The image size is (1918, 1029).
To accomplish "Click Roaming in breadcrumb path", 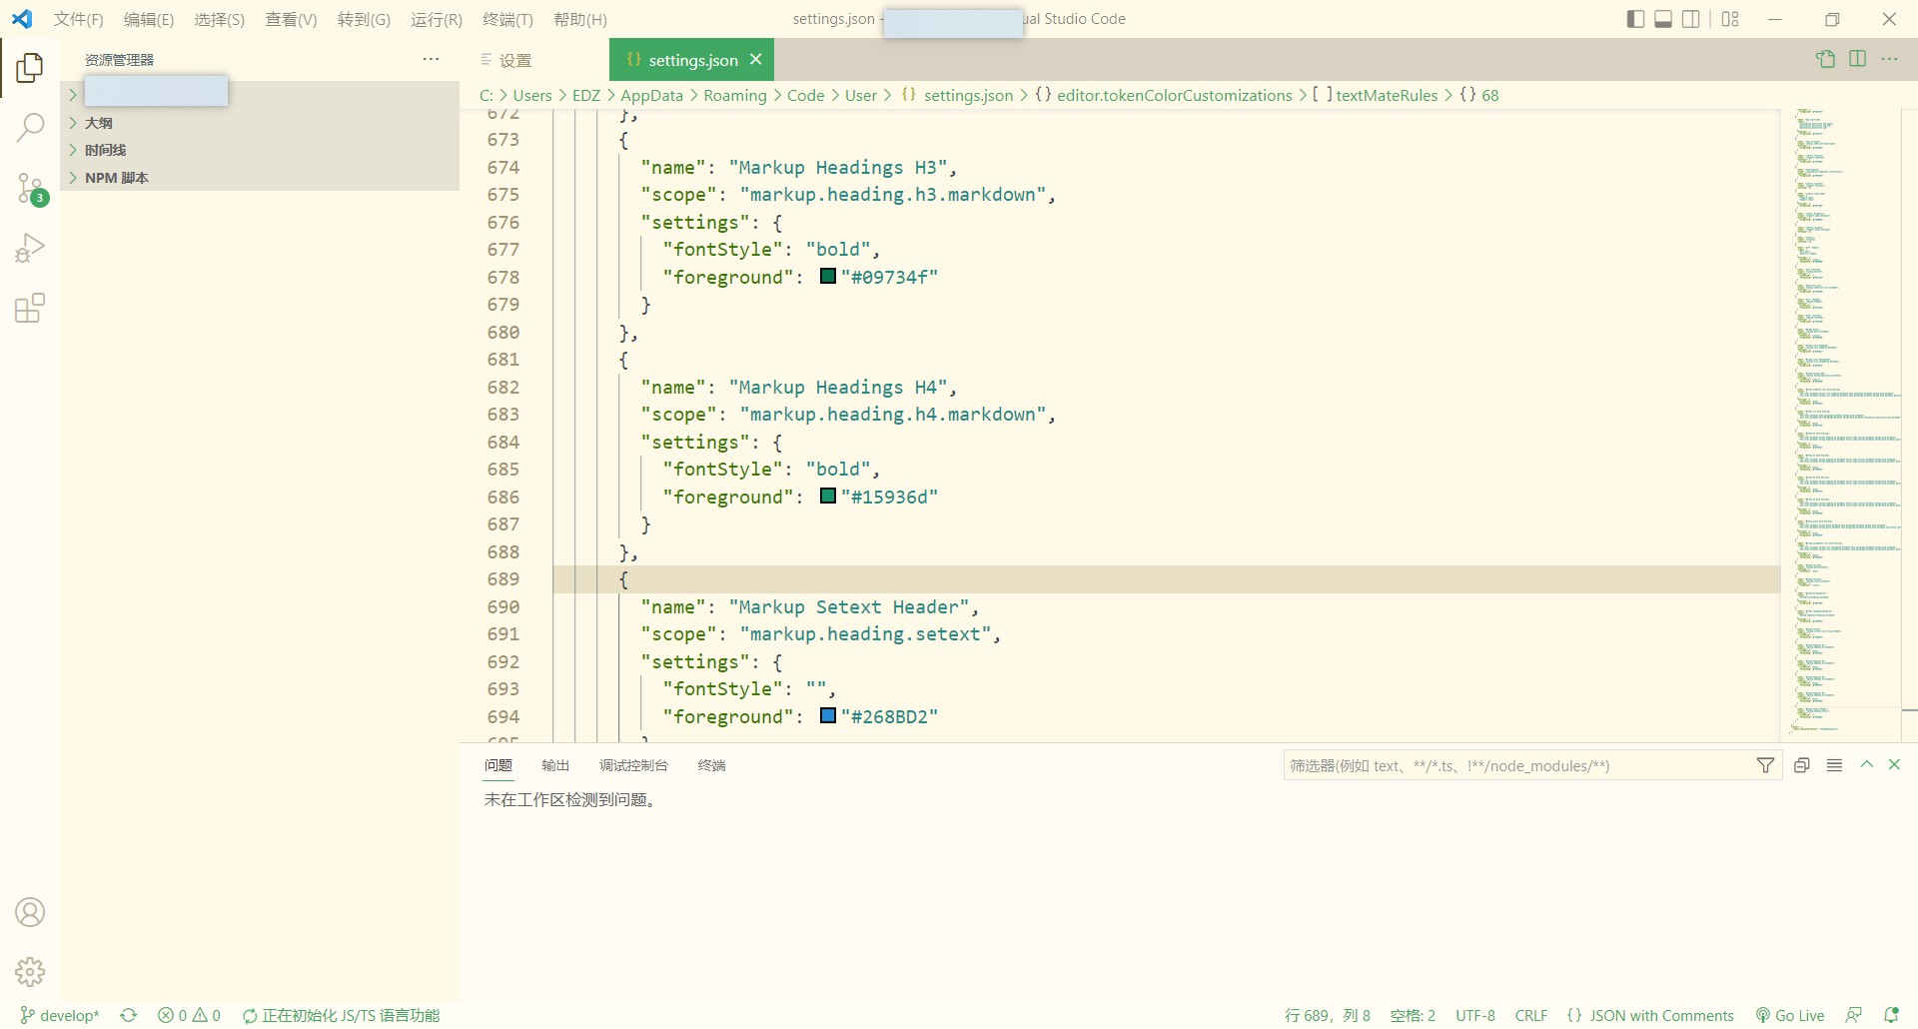I will click(x=735, y=95).
